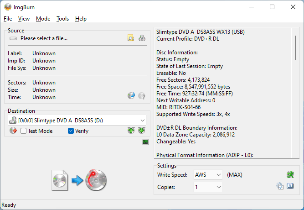Viewport: 304px width, 210px height.
Task: Open the File menu
Action: [8, 19]
